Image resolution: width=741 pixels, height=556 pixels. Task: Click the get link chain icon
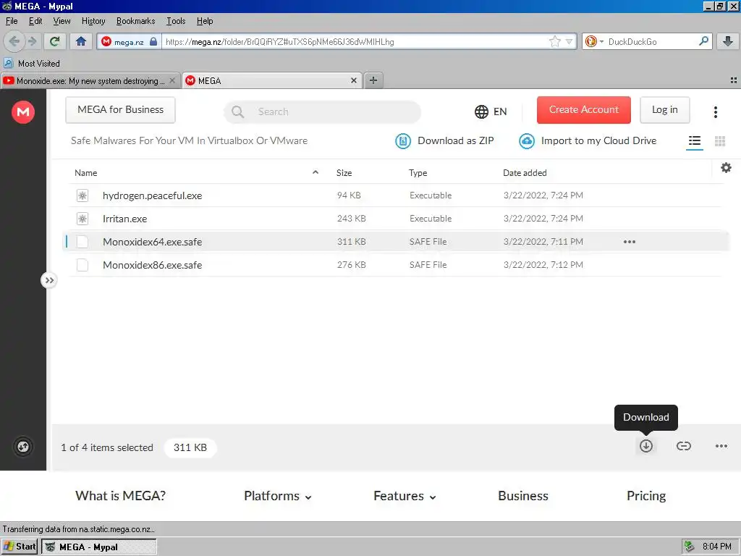tap(683, 446)
